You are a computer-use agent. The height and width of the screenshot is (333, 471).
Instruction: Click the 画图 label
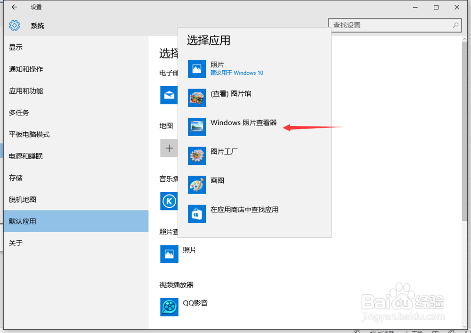(217, 180)
